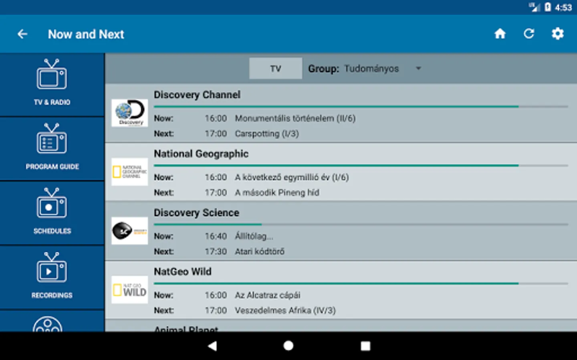This screenshot has height=360, width=577.
Task: Select Monumentális történelem (II/6) program
Action: (x=295, y=118)
